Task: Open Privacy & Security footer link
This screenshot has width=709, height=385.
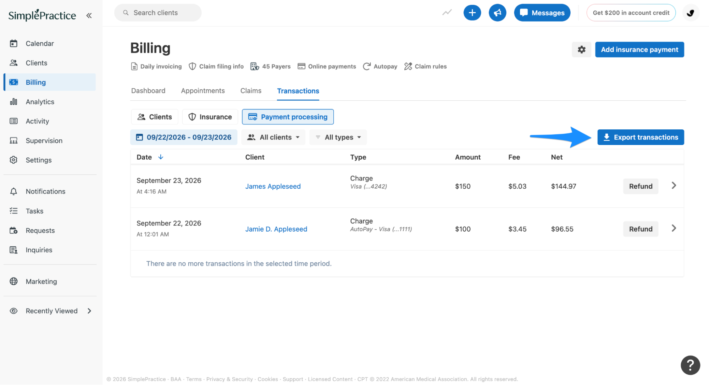Action: pos(229,379)
